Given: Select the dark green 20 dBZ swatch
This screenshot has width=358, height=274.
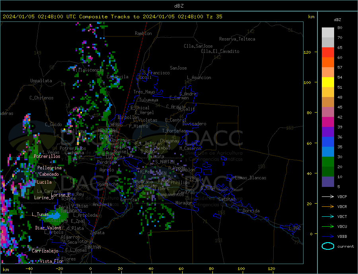Looking at the screenshot, I should click(328, 171).
